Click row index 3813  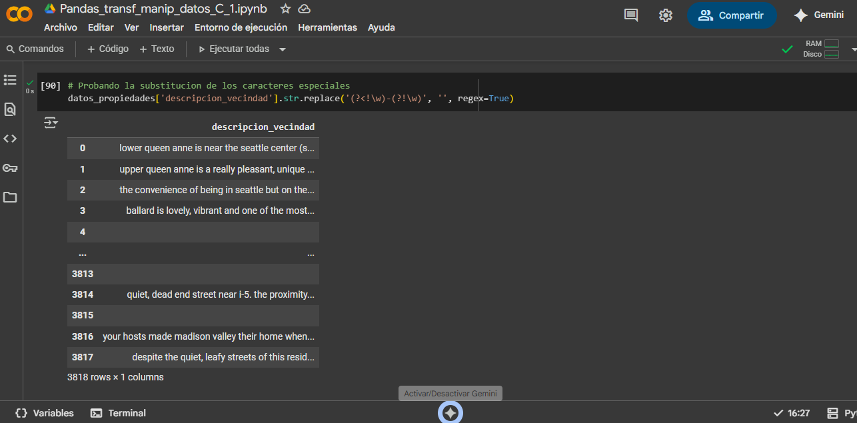point(83,274)
